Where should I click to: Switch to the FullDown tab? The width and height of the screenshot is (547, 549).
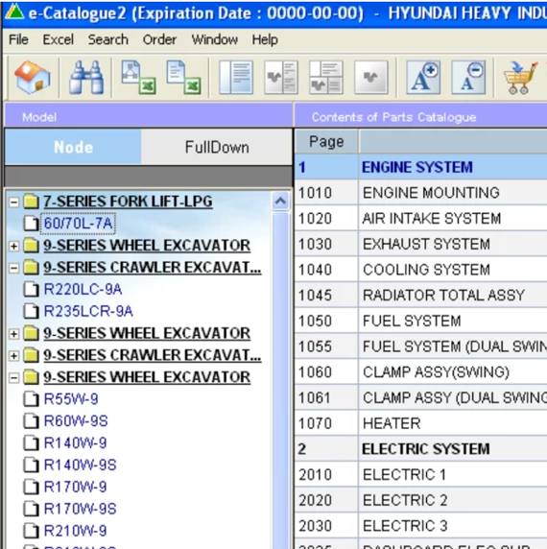(217, 147)
